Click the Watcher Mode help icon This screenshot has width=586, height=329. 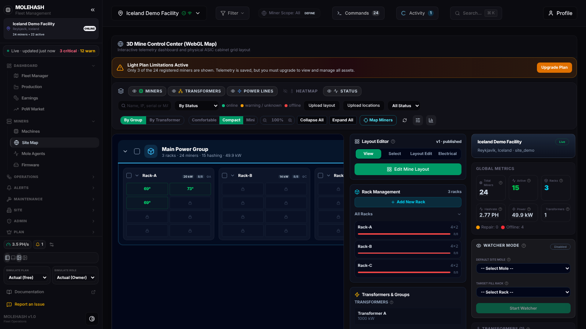tap(524, 246)
